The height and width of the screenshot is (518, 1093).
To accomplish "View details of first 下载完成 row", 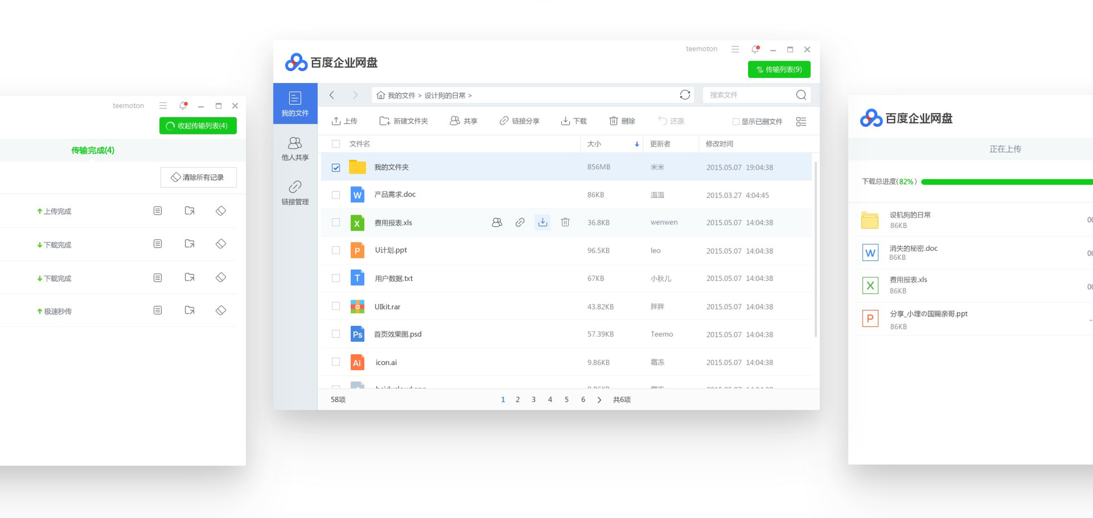I will [x=158, y=244].
